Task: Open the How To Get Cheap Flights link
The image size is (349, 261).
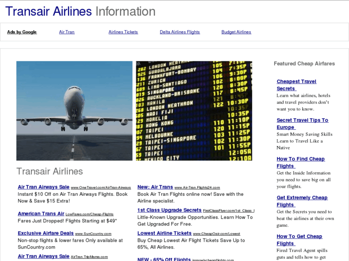Action: (x=300, y=239)
